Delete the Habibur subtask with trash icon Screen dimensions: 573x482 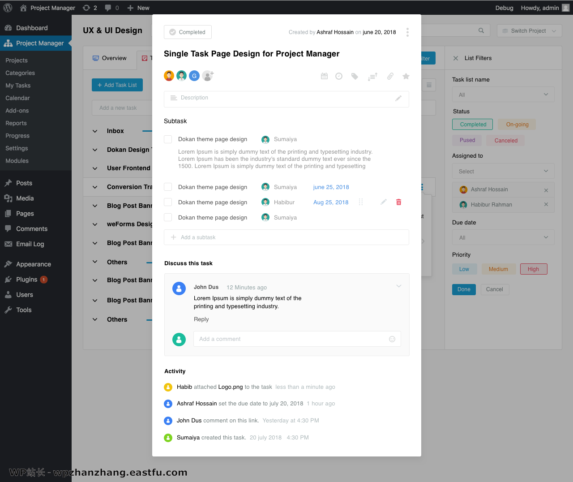coord(398,202)
